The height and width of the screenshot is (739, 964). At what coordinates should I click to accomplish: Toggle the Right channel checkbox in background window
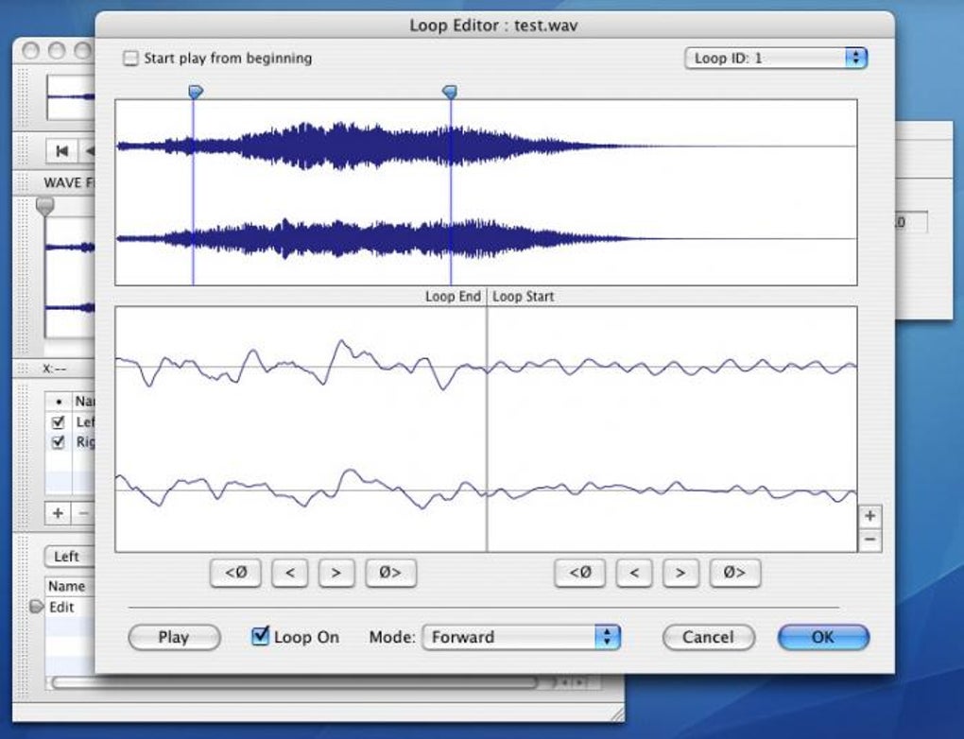pyautogui.click(x=59, y=442)
